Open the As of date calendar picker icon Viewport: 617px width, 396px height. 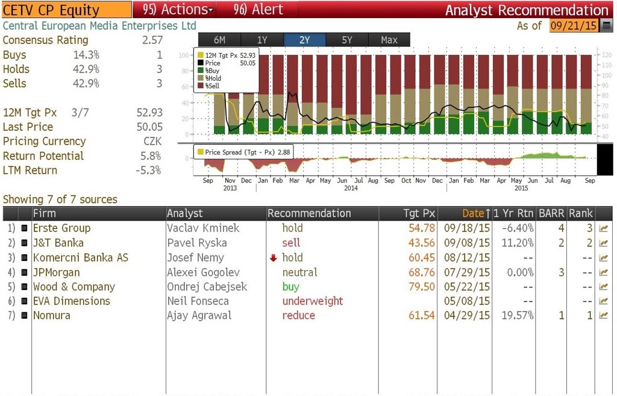point(606,26)
